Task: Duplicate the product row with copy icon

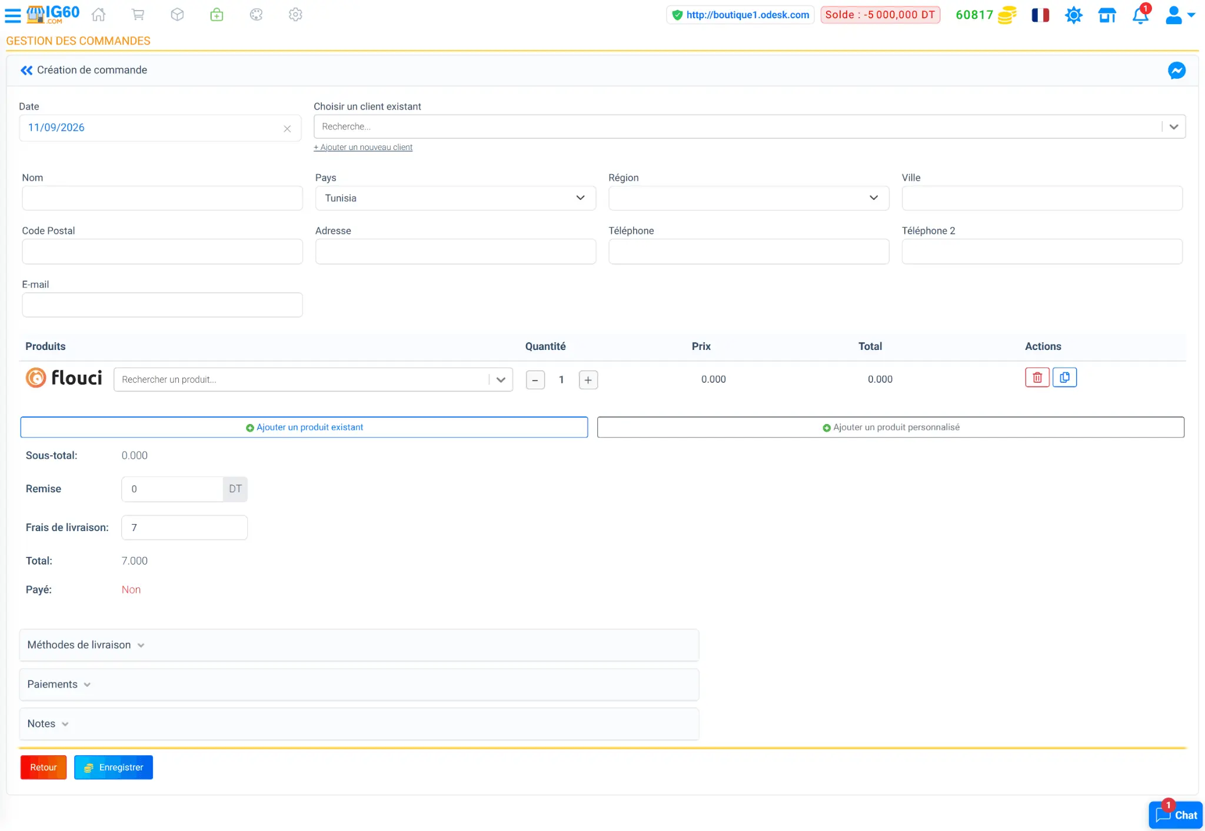Action: 1064,378
